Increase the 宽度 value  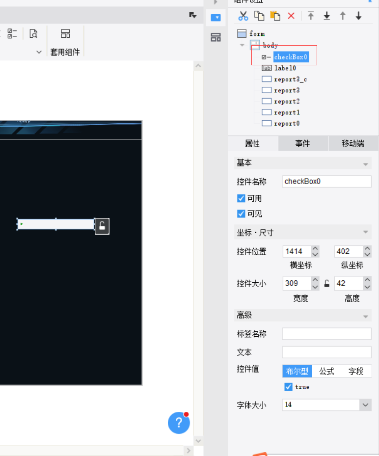tap(315, 280)
